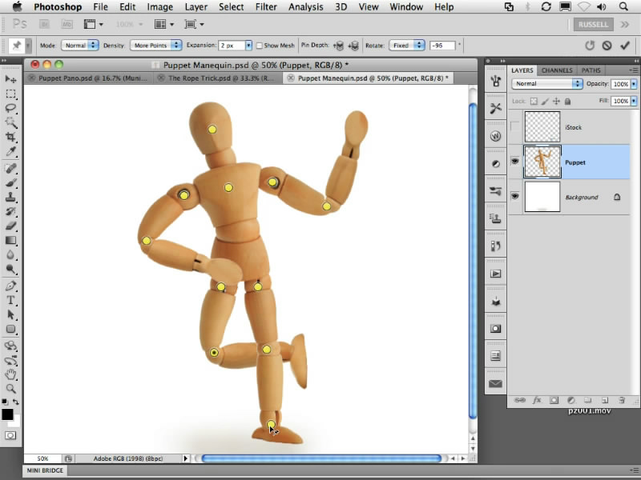Select the Type tool

click(x=11, y=300)
